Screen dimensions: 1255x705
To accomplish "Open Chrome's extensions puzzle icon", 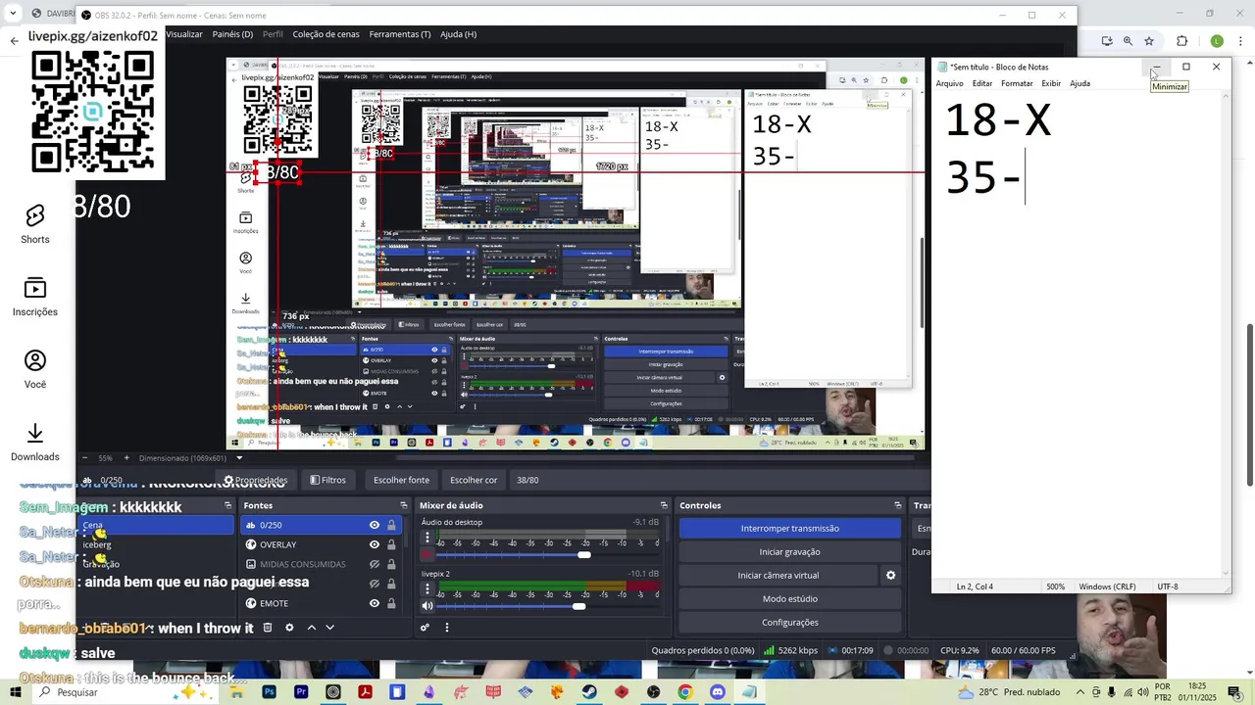I will click(x=1181, y=41).
